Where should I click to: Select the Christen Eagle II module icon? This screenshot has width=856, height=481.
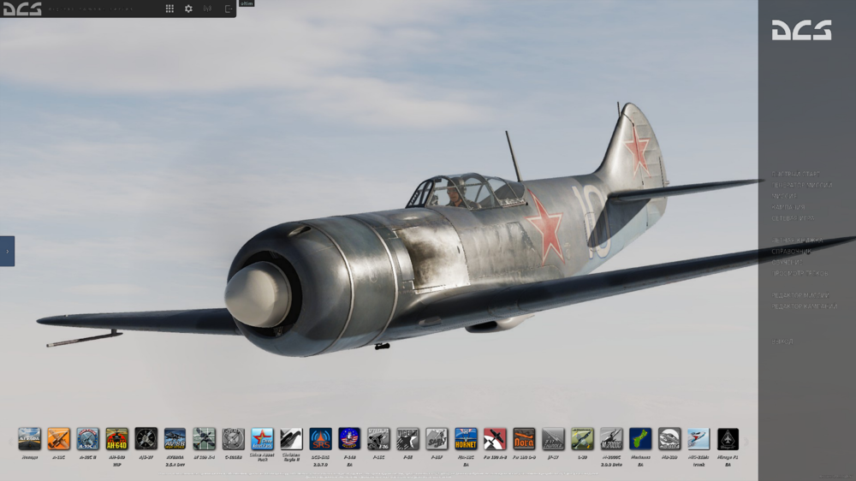[292, 439]
